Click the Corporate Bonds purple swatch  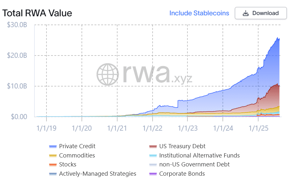pyautogui.click(x=153, y=174)
